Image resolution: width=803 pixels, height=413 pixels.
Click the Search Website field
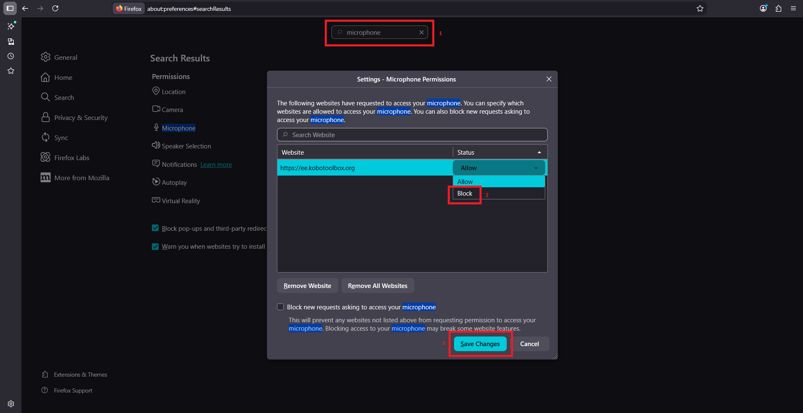coord(412,135)
